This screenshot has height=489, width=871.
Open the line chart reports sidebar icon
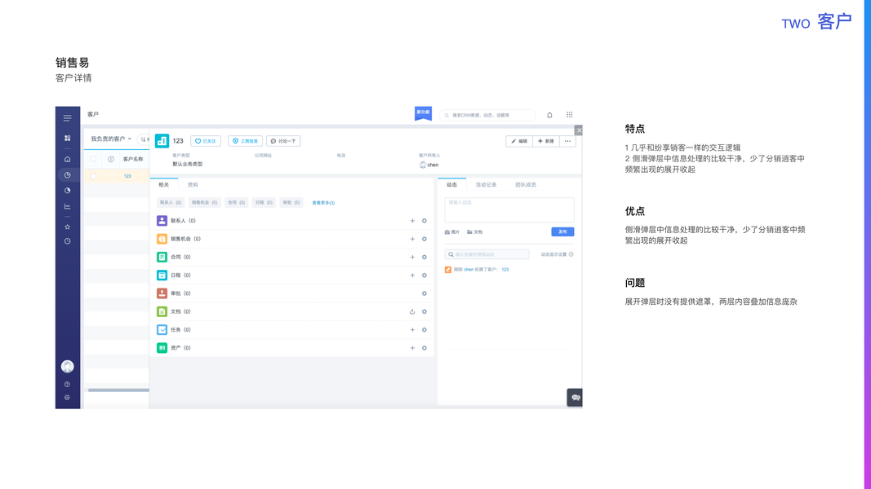point(67,206)
